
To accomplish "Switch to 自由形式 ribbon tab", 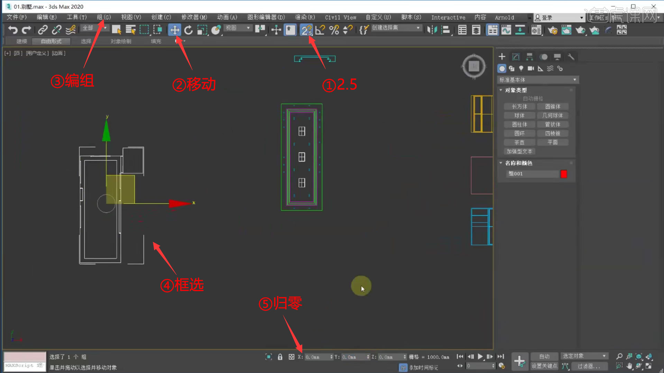I will point(51,41).
